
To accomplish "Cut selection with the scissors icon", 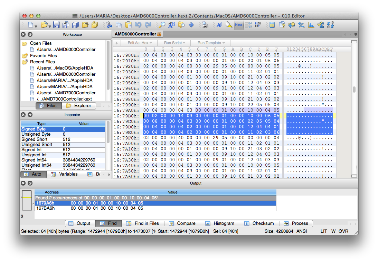I will 109,25.
